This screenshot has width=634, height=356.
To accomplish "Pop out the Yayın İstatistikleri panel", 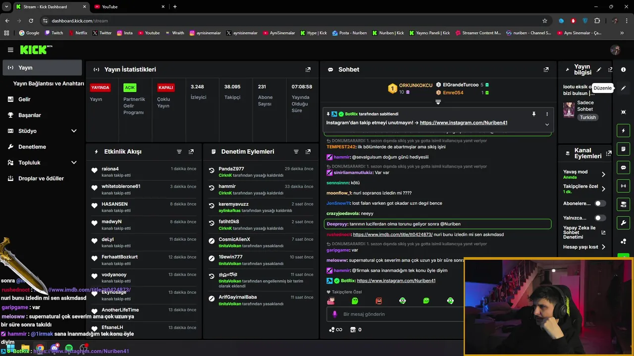I will [308, 70].
